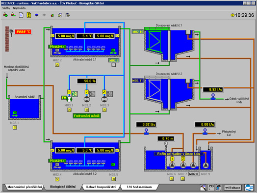Open the bar chart trends icon
Image resolution: width=257 pixels, height=193 pixels.
point(52,15)
